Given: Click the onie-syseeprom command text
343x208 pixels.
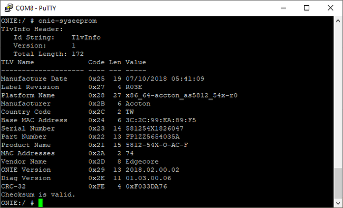Looking at the screenshot, I should tap(68, 21).
